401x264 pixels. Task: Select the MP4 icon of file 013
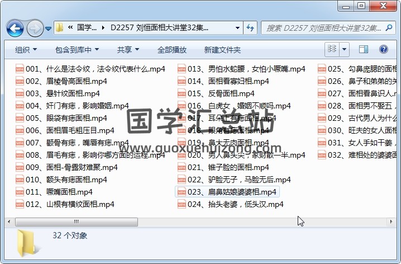[x=182, y=69]
